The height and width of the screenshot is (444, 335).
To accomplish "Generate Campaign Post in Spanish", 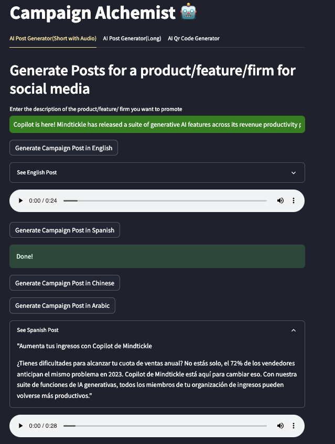I will pos(64,230).
